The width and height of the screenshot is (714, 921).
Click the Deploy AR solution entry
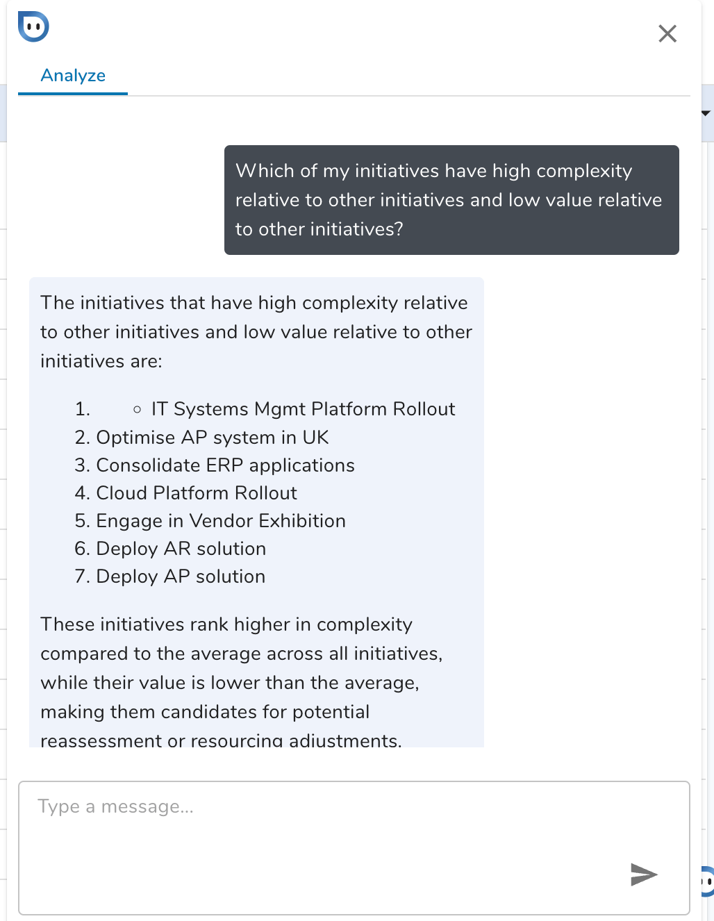(x=181, y=549)
